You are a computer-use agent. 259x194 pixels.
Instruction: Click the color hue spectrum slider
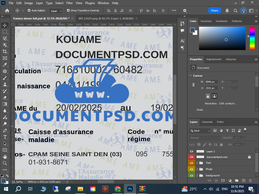252,38
